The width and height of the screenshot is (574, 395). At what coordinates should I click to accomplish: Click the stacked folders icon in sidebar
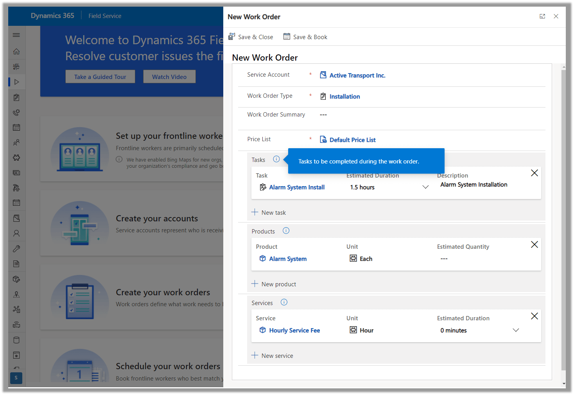tap(16, 218)
